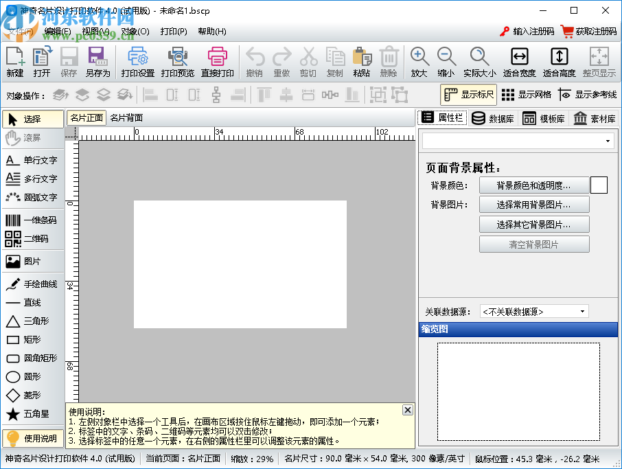Switch to 名片背面 tab
This screenshot has width=622, height=469.
point(126,118)
